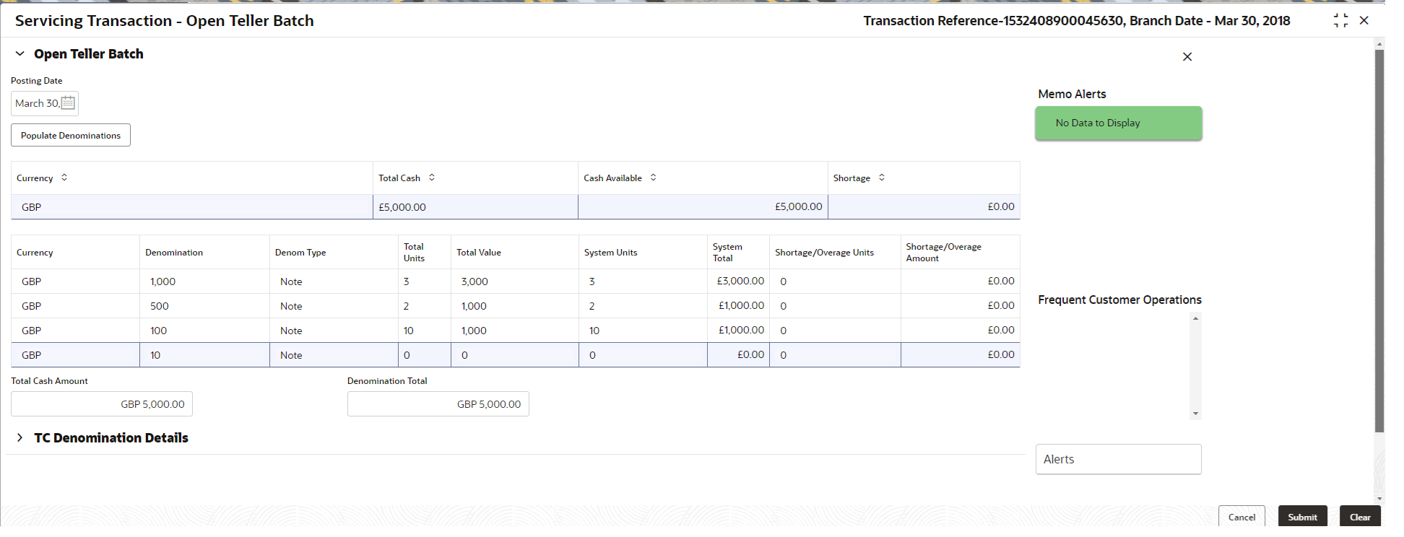Cancel the transaction
The height and width of the screenshot is (537, 1404).
pyautogui.click(x=1241, y=517)
